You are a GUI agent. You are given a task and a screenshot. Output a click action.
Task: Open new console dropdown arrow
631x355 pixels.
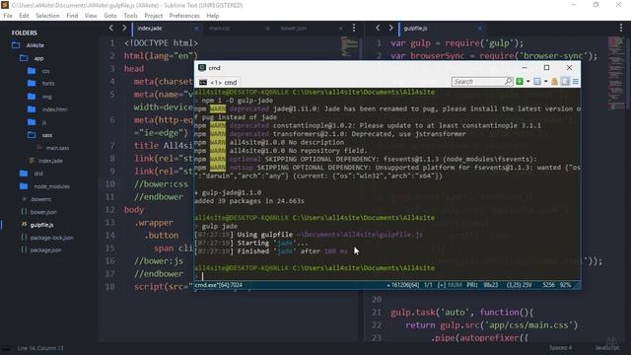528,82
